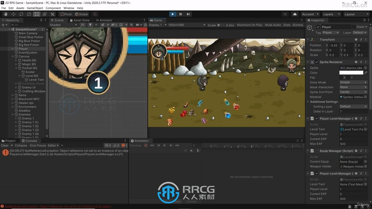The width and height of the screenshot is (372, 209).
Task: Select the Rect tool
Action: click(37, 14)
